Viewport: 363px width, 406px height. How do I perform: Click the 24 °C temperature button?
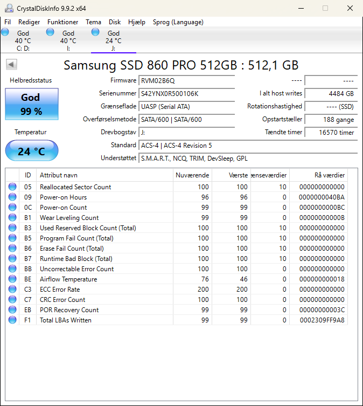(x=32, y=150)
